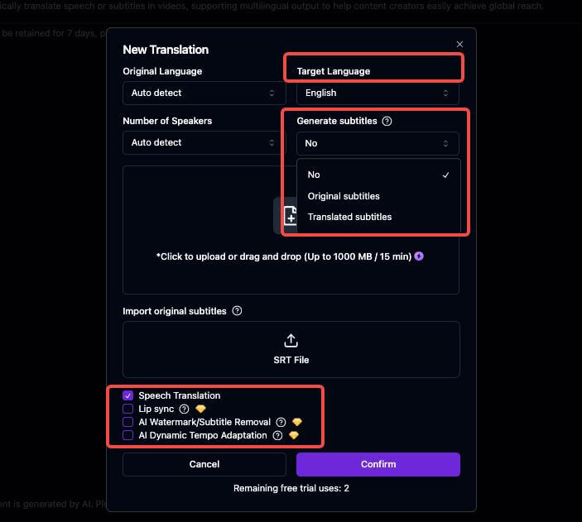Click the premium diamond icon beside Lip sync
The height and width of the screenshot is (522, 582).
(200, 409)
